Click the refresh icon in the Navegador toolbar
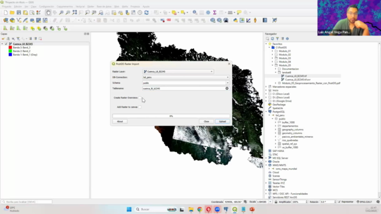The image size is (381, 214). click(273, 39)
